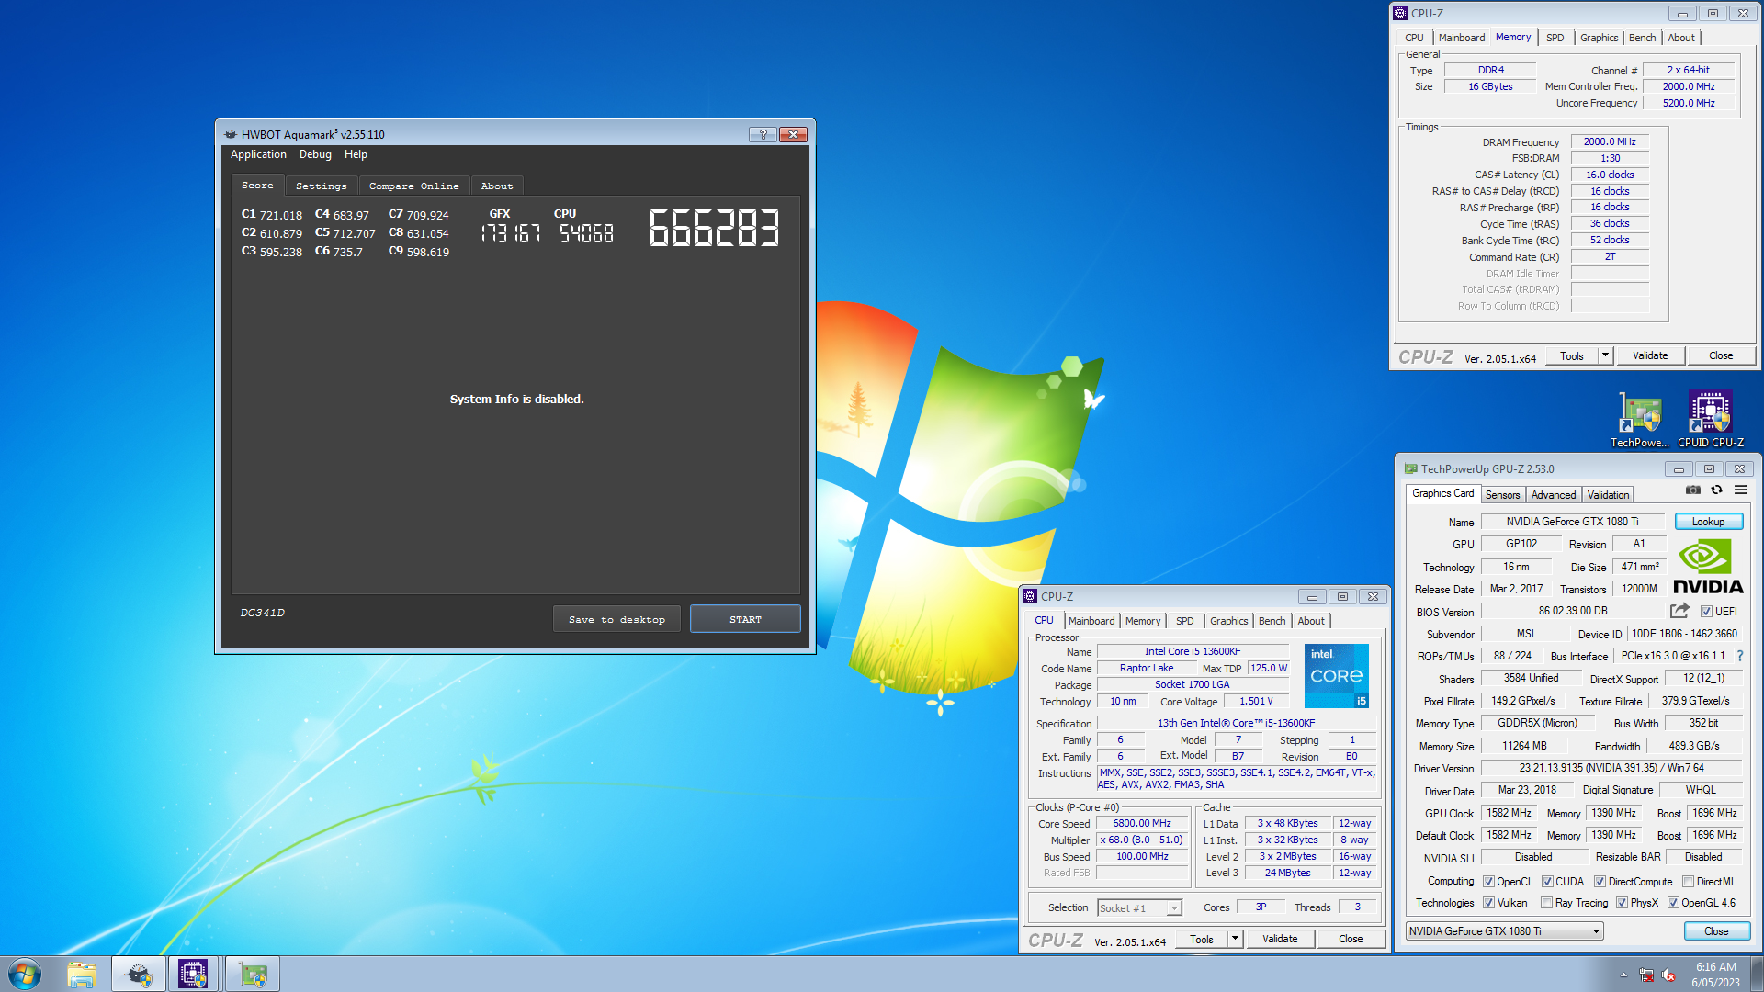Screen dimensions: 1764x992
Task: Enable Ray Tracing checkbox
Action: (1546, 903)
